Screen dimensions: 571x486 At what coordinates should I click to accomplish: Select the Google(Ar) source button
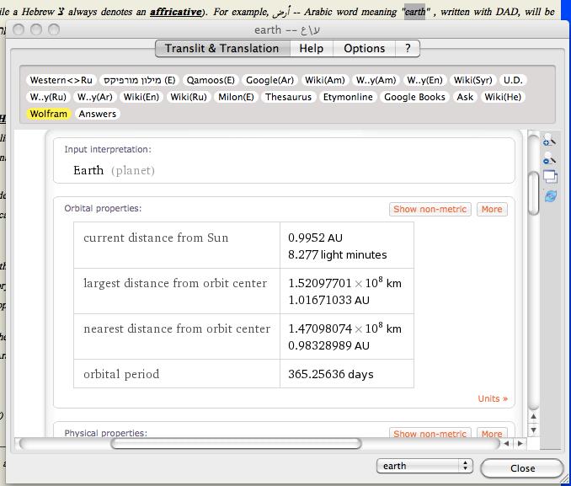pos(269,80)
